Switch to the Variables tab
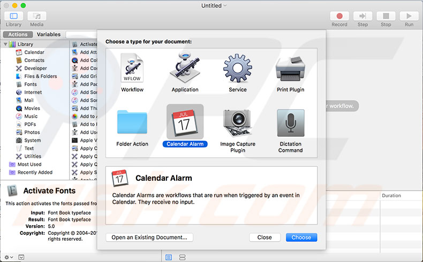Image resolution: width=423 pixels, height=262 pixels. coord(49,34)
